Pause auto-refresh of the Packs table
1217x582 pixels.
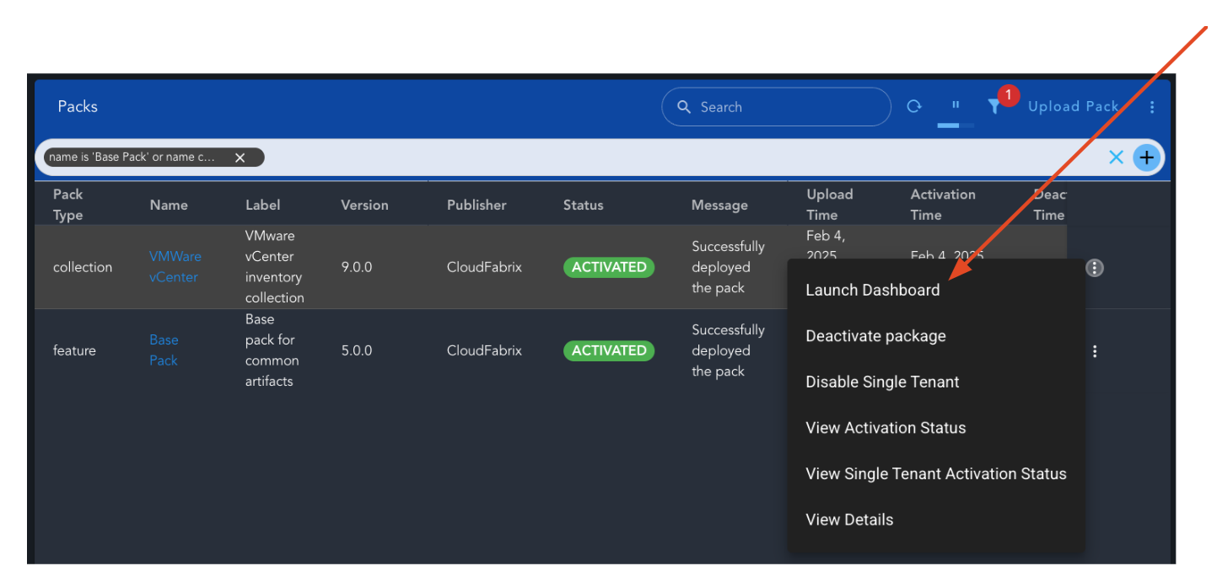point(955,106)
